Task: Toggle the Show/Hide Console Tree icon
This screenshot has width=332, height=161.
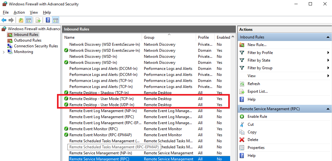Action: click(28, 20)
